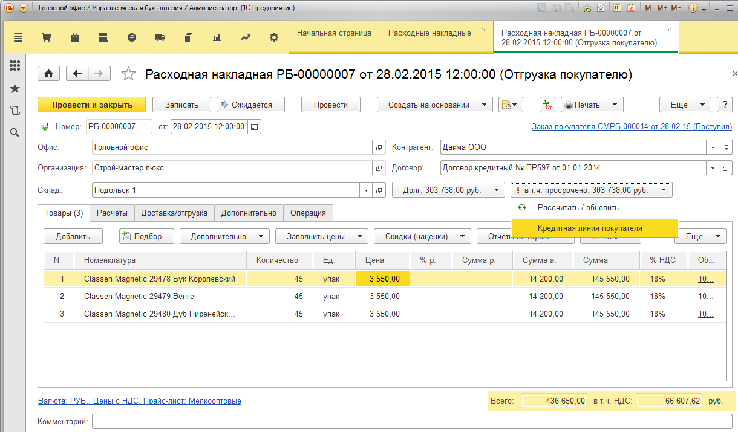Open the Операция tab
738x432 pixels.
(308, 213)
